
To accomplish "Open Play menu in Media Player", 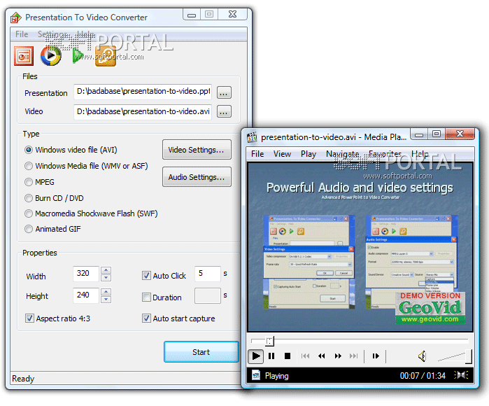I will [309, 154].
